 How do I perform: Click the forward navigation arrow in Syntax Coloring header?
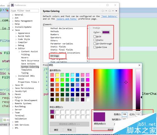pyautogui.click(x=110, y=11)
